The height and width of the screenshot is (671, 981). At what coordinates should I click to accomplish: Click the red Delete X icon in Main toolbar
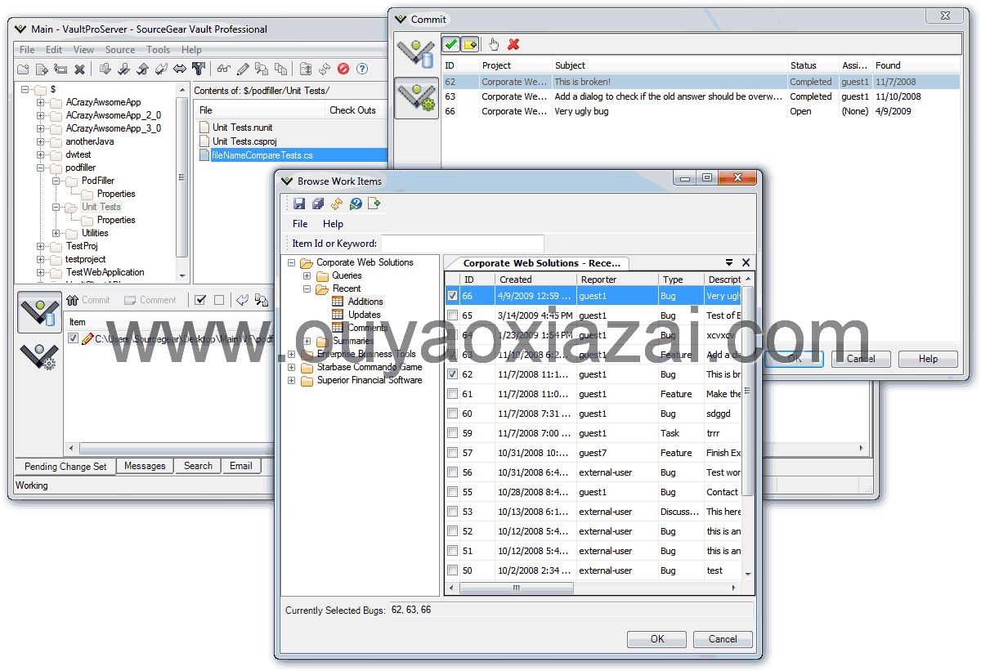coord(80,69)
